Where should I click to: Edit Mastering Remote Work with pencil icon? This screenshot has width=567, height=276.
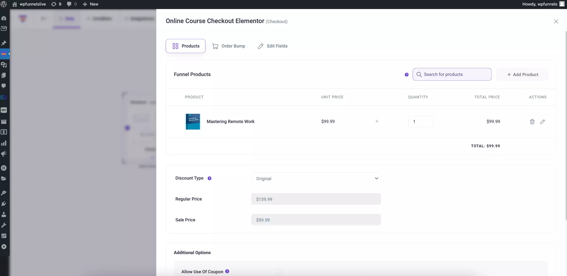click(x=542, y=122)
